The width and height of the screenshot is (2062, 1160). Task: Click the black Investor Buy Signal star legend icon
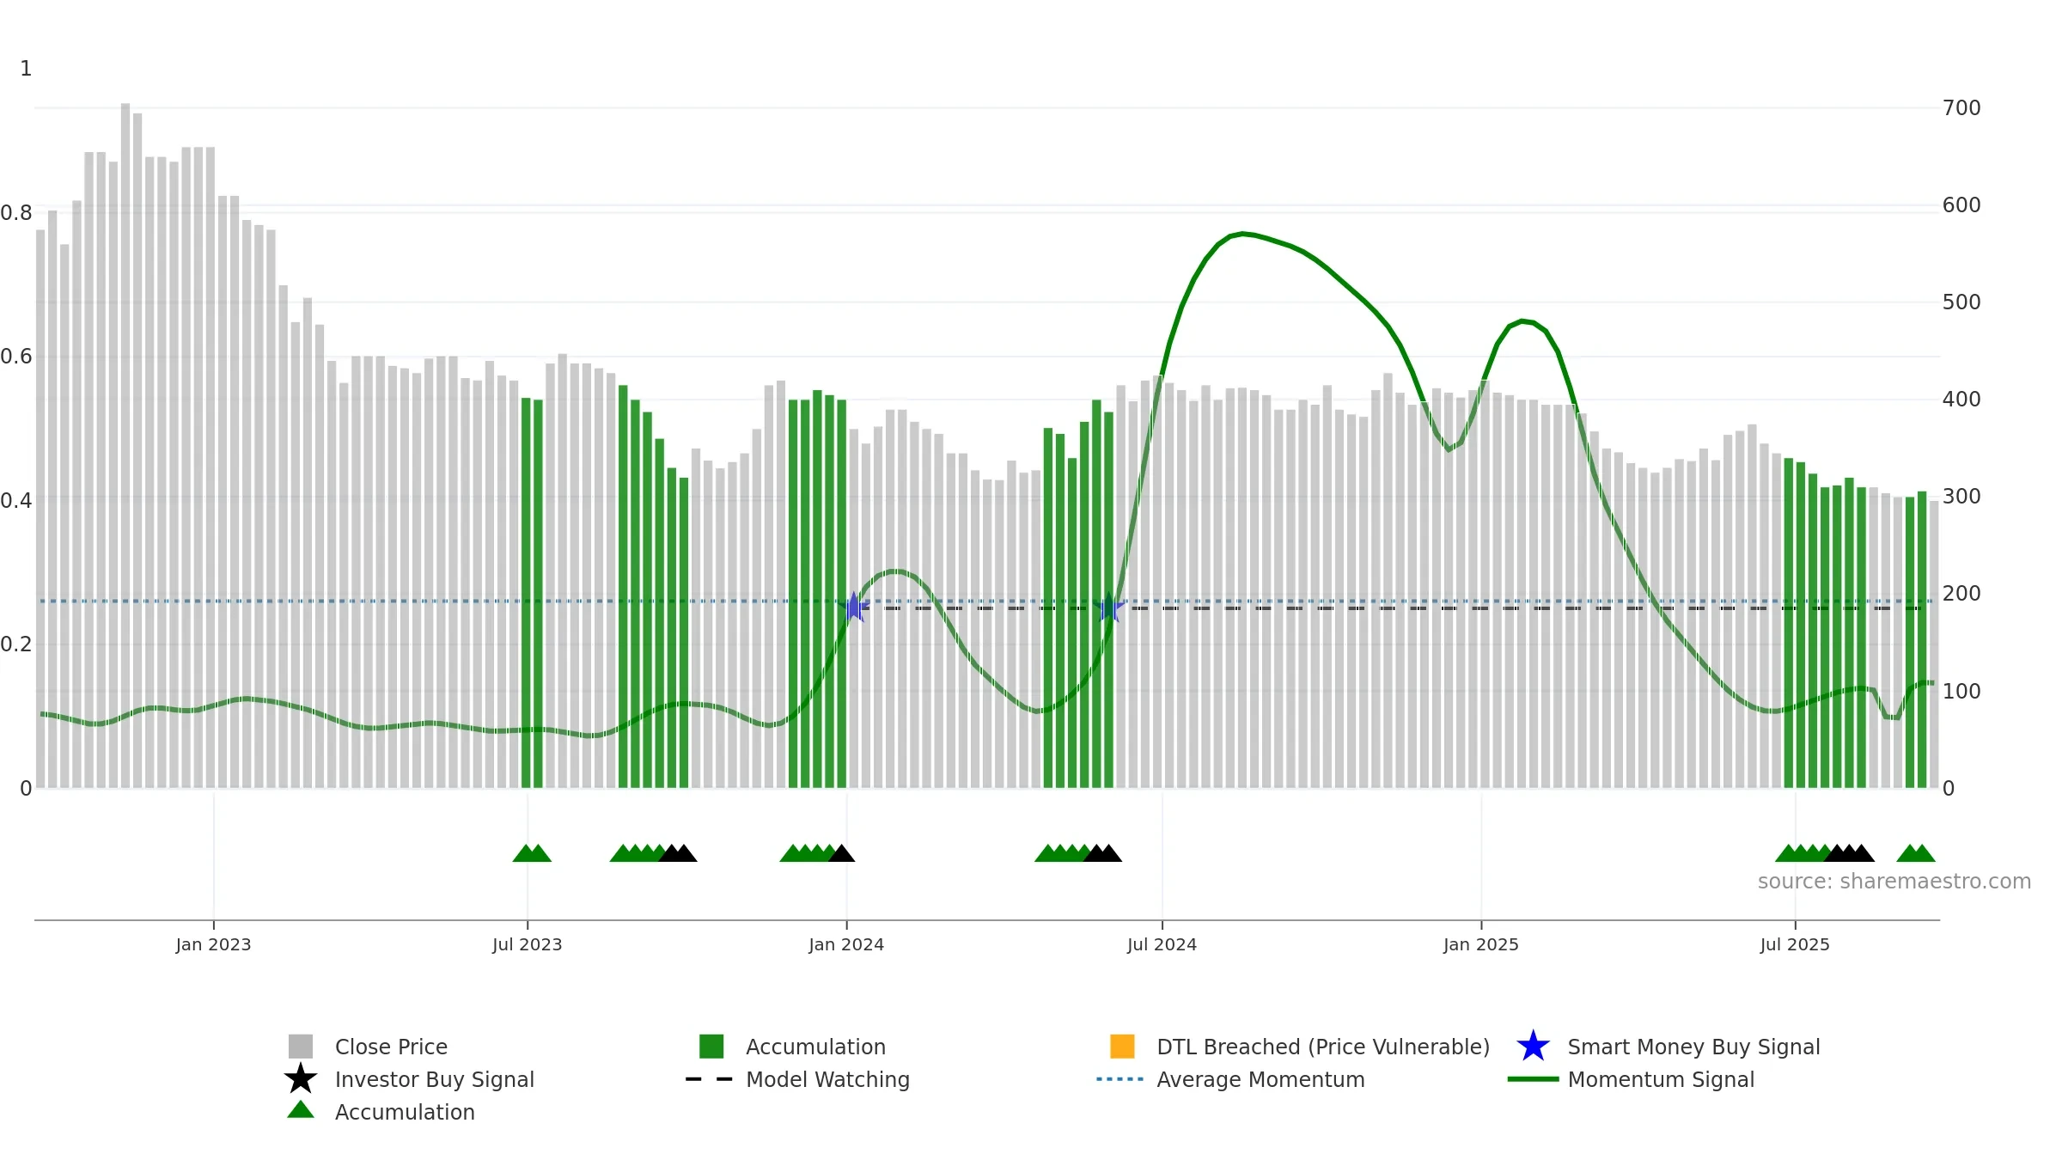[301, 1078]
